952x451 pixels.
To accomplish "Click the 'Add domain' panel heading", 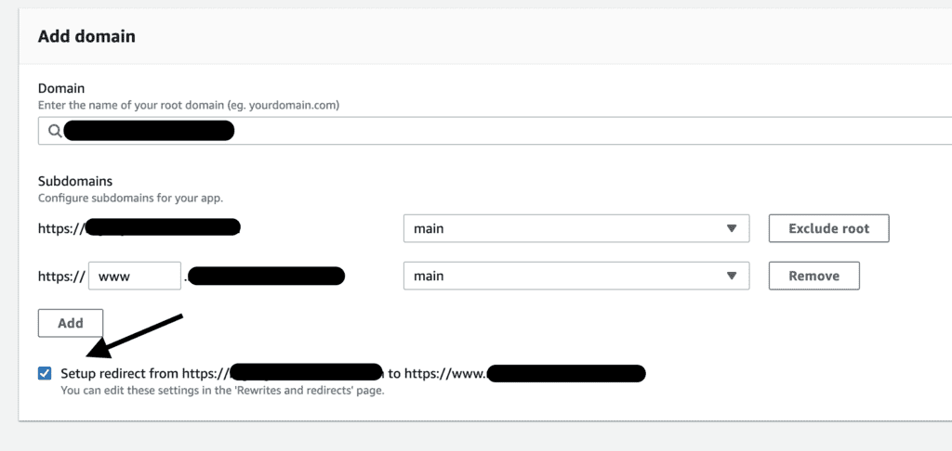I will click(x=86, y=37).
